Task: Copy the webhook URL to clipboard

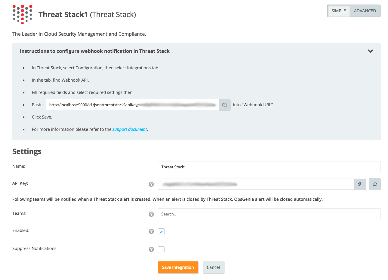Action: pos(224,105)
